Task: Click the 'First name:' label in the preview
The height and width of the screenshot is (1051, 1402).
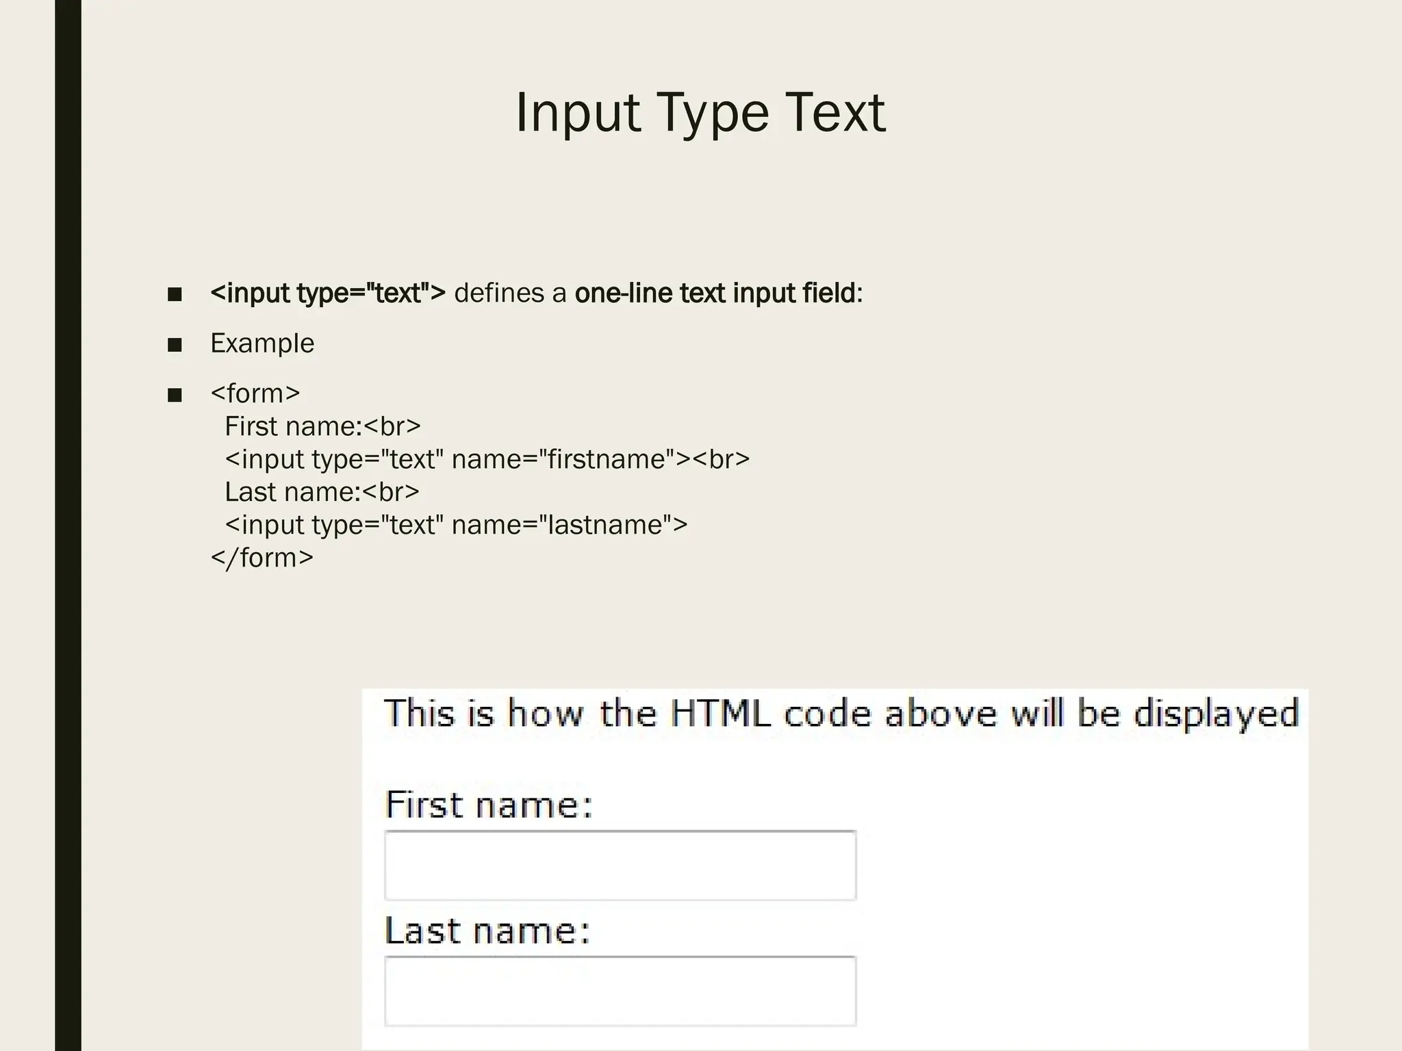Action: tap(489, 805)
